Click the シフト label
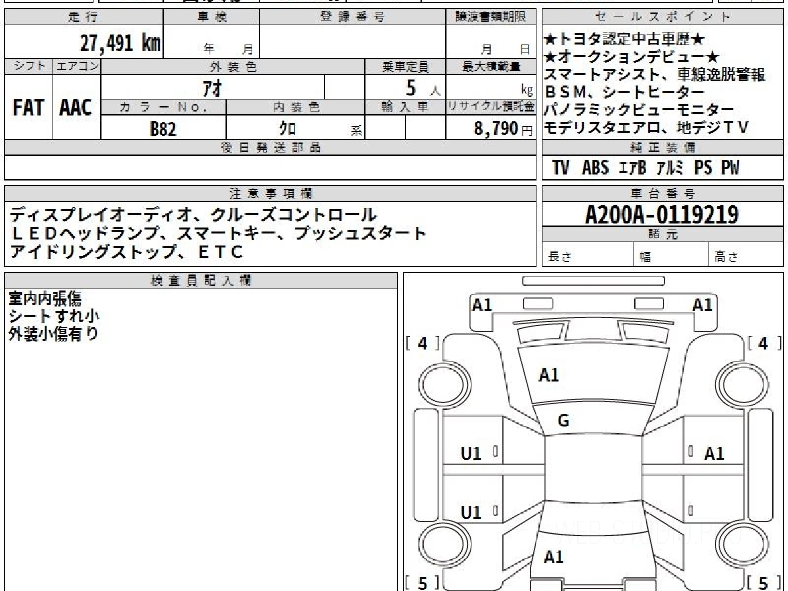 pyautogui.click(x=28, y=66)
